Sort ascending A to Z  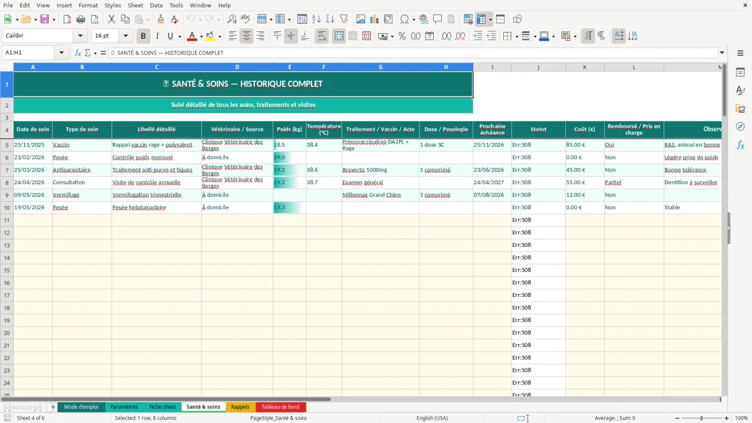pos(316,19)
